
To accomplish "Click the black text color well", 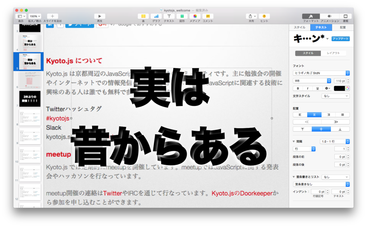I will point(339,88).
